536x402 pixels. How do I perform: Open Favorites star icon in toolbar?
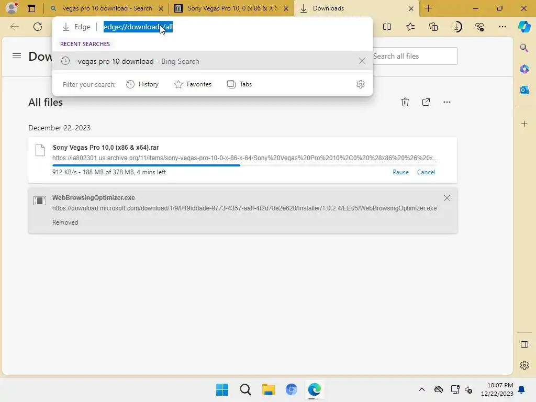(x=410, y=27)
